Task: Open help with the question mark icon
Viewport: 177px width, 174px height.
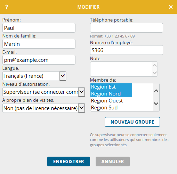Action: 7,7
